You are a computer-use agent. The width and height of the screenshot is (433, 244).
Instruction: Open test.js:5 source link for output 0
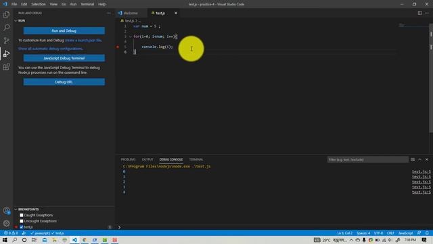421,171
